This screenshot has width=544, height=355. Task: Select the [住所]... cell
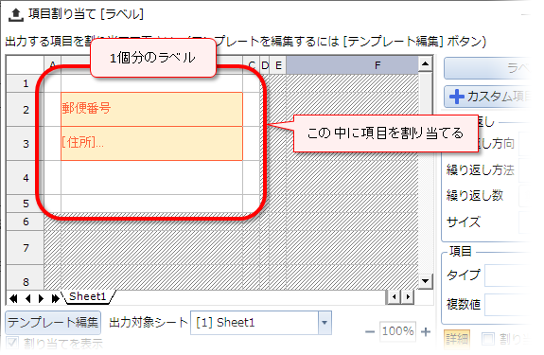click(151, 143)
